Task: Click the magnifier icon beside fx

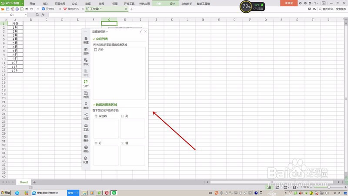Action: point(37,15)
